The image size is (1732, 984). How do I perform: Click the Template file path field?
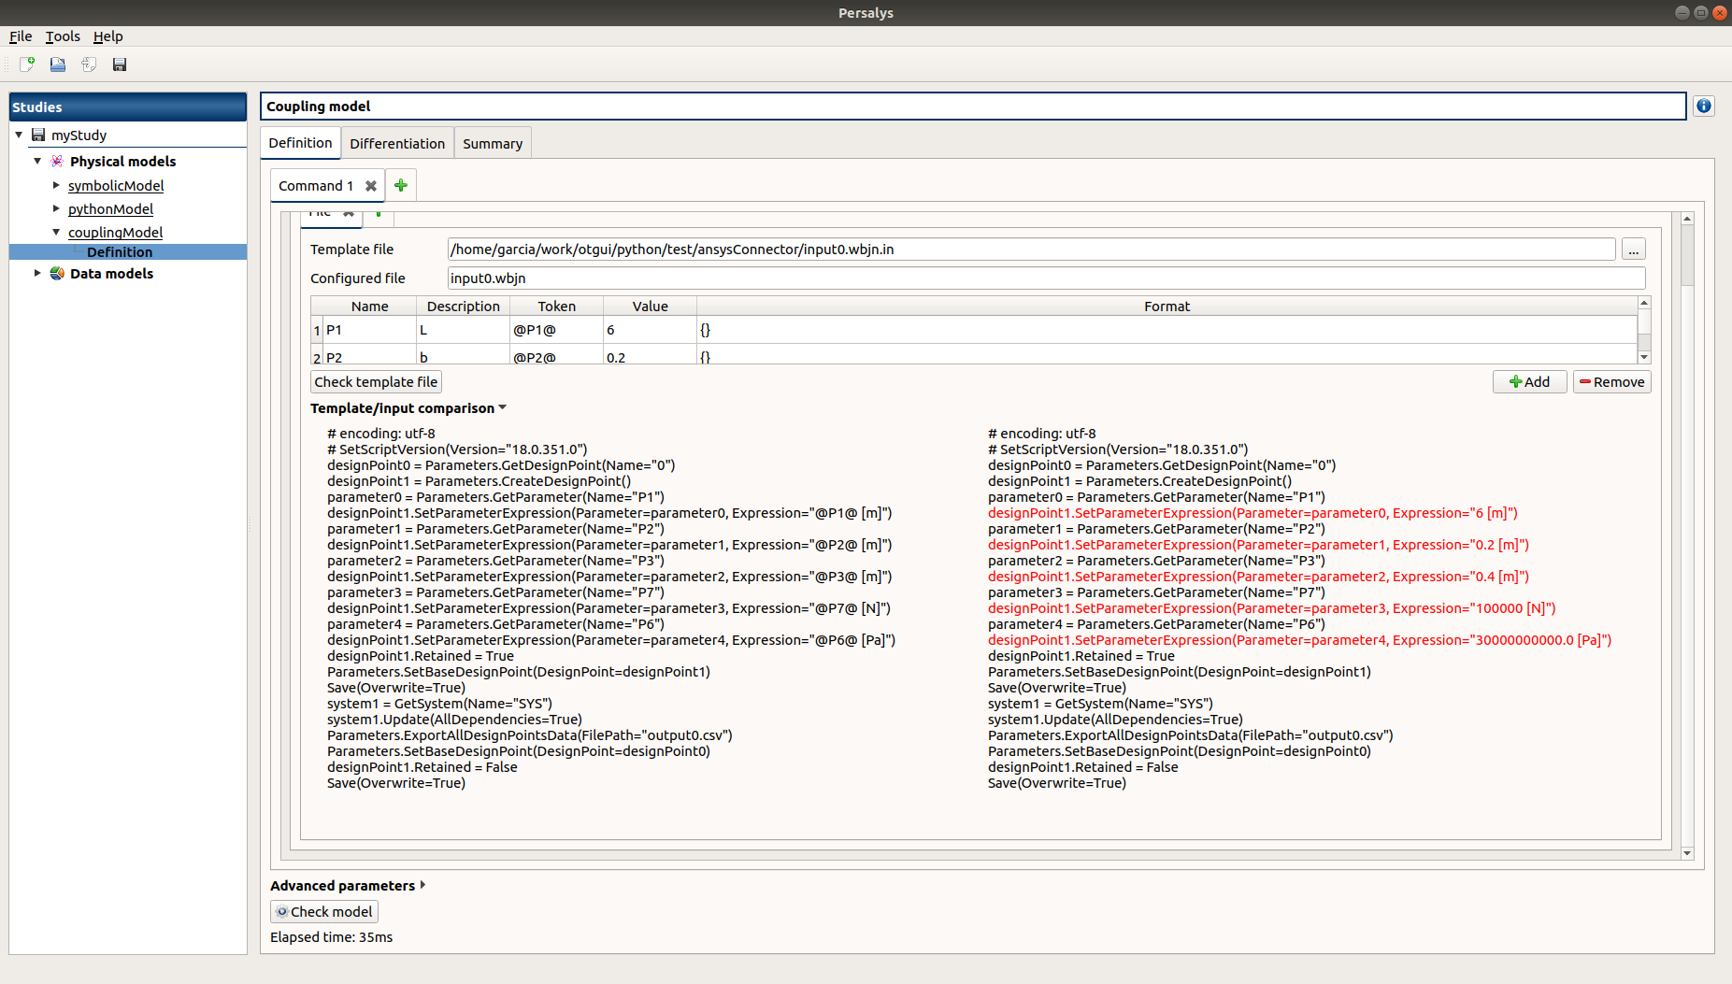pyautogui.click(x=1031, y=250)
